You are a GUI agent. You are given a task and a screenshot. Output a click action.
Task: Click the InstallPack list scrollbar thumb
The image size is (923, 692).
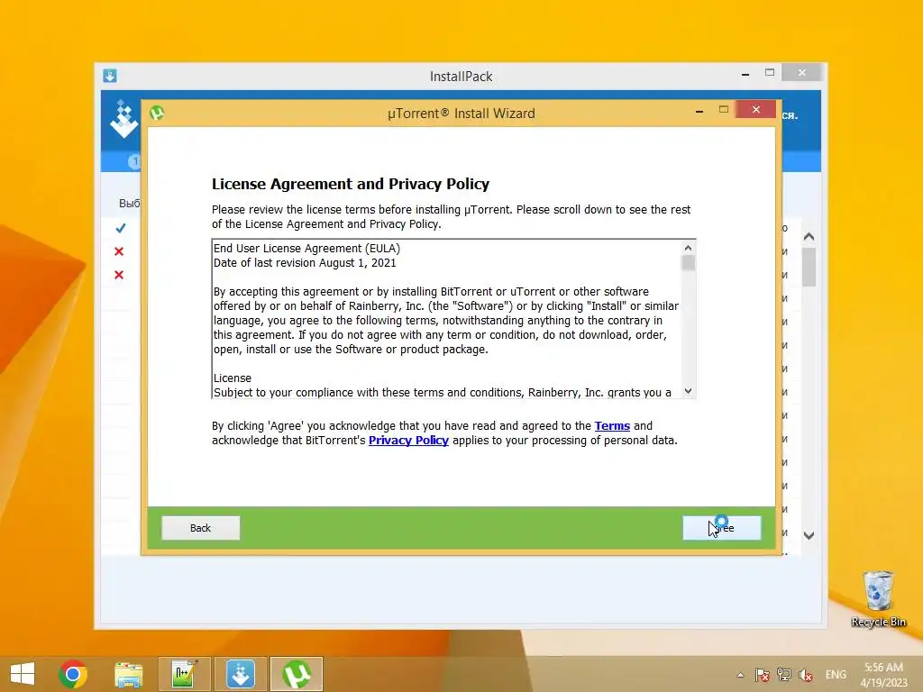809,267
